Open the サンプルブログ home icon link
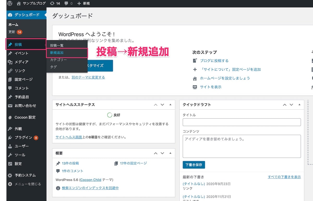Screen dimensions: 313x201 pos(19,3)
